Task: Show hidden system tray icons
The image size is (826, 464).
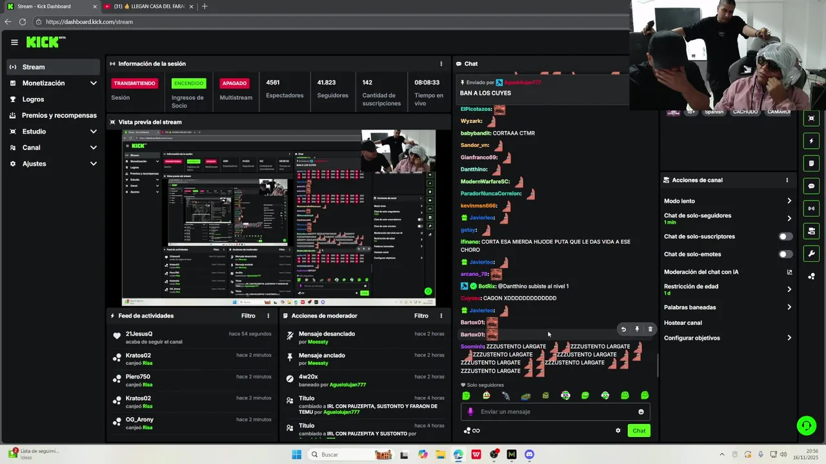Action: coord(721,454)
